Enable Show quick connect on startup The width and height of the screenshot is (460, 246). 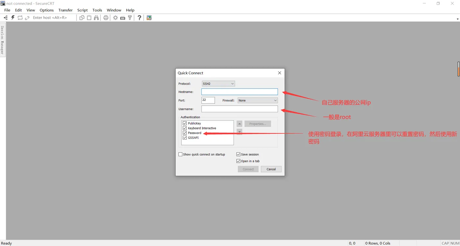pos(180,154)
